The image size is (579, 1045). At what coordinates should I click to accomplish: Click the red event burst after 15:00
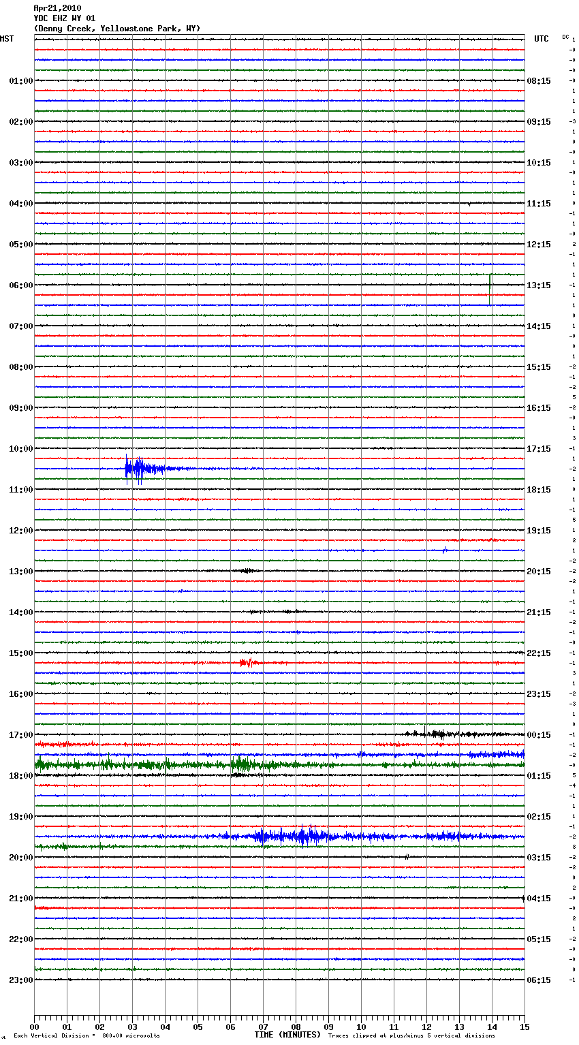coord(249,662)
